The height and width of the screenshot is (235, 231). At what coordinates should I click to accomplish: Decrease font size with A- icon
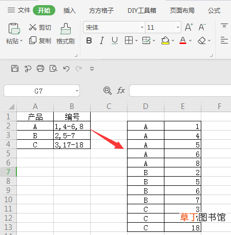[202, 27]
